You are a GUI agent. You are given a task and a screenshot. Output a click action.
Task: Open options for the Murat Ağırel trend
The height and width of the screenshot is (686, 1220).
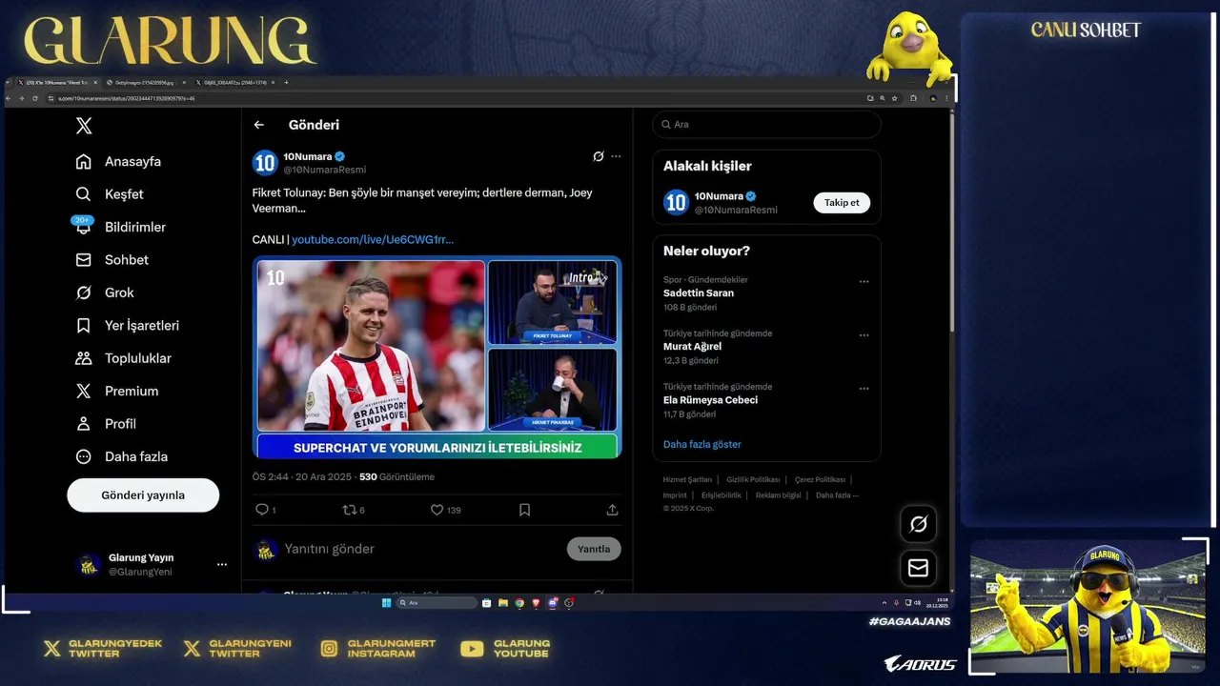point(864,335)
